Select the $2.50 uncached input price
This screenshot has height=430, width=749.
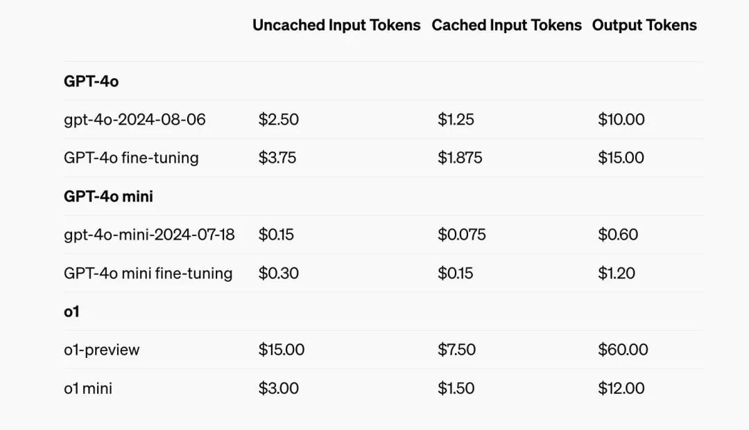(x=279, y=120)
